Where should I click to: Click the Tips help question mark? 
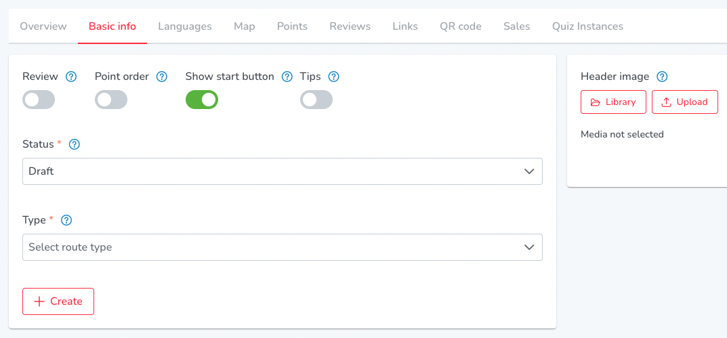[x=334, y=77]
